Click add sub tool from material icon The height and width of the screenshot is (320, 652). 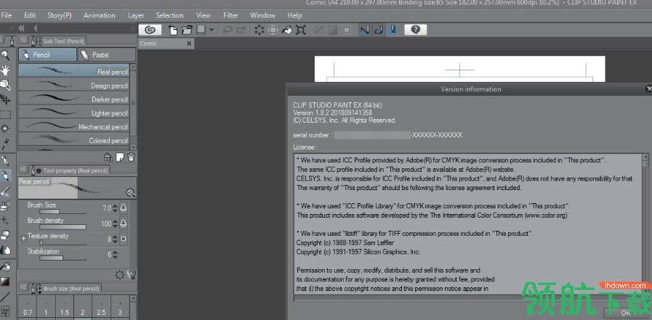[x=108, y=157]
